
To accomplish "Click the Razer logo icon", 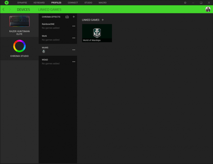I will pos(7,3).
